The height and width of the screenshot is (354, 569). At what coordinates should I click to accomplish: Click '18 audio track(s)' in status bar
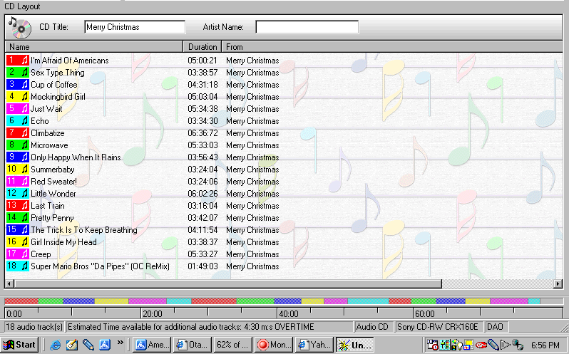[34, 327]
